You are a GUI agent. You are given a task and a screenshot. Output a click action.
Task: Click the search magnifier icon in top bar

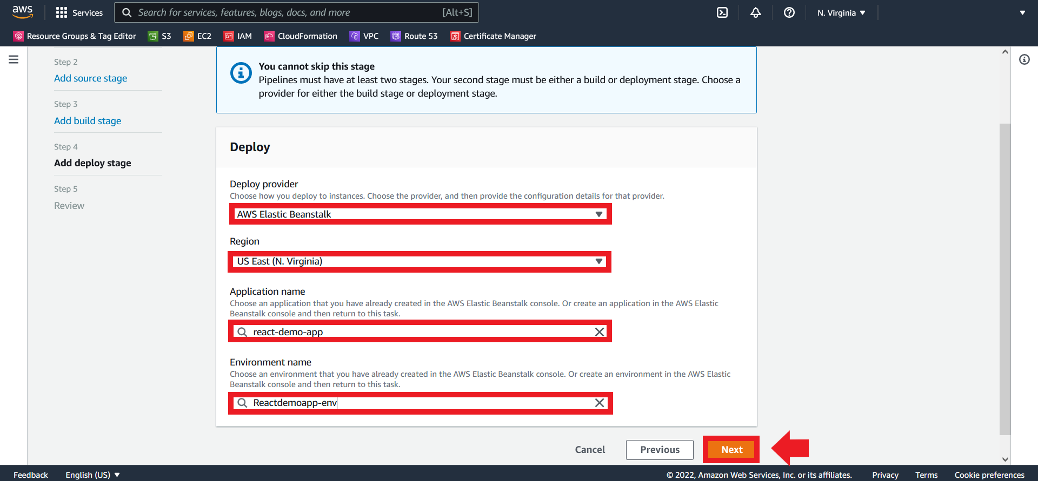[127, 12]
